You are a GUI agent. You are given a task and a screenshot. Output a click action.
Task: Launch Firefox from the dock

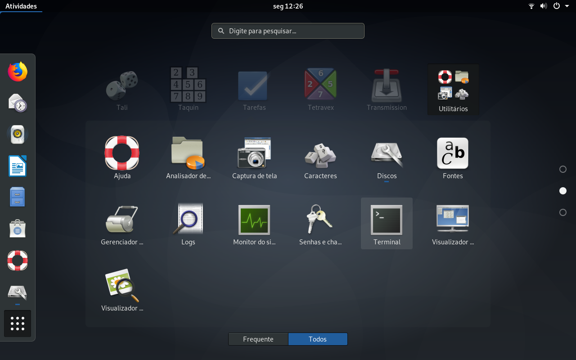point(18,72)
